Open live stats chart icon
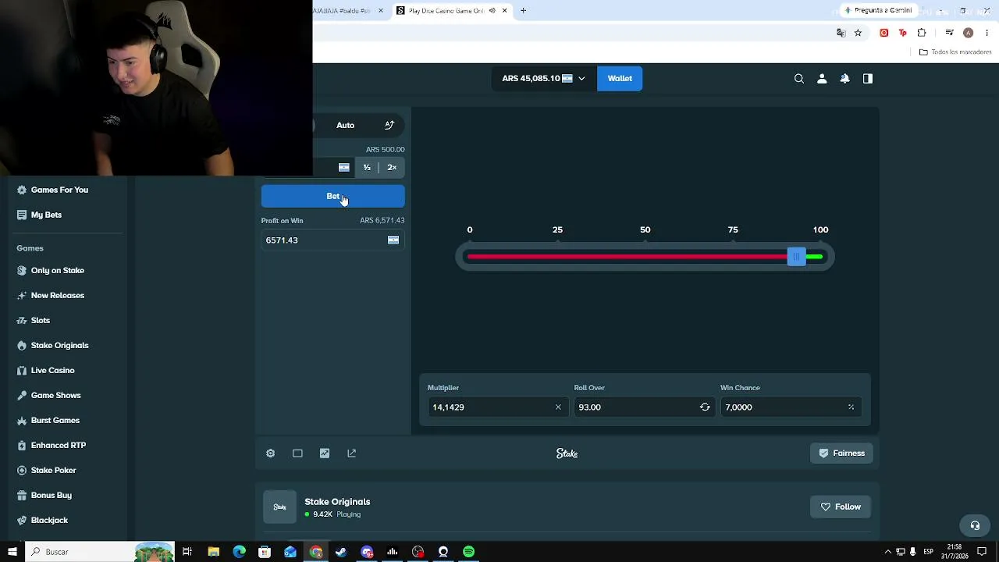Image resolution: width=999 pixels, height=562 pixels. 325,454
